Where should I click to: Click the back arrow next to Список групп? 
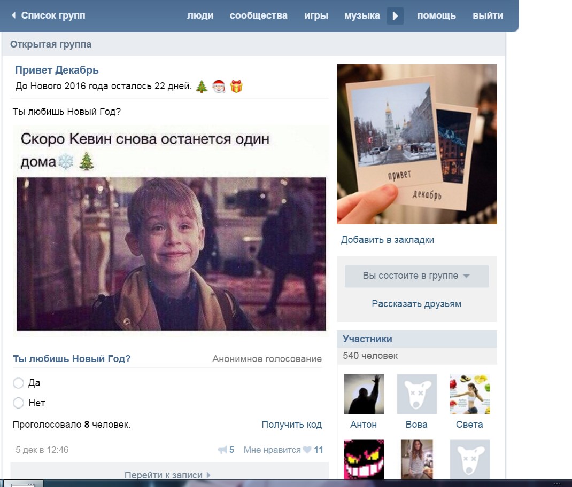(14, 15)
